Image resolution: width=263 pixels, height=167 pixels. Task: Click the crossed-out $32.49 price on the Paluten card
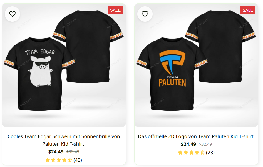click(x=206, y=144)
